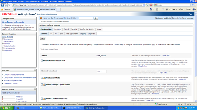197x110 pixels.
Task: Open the Web Service Security tab
Action: pos(87,29)
